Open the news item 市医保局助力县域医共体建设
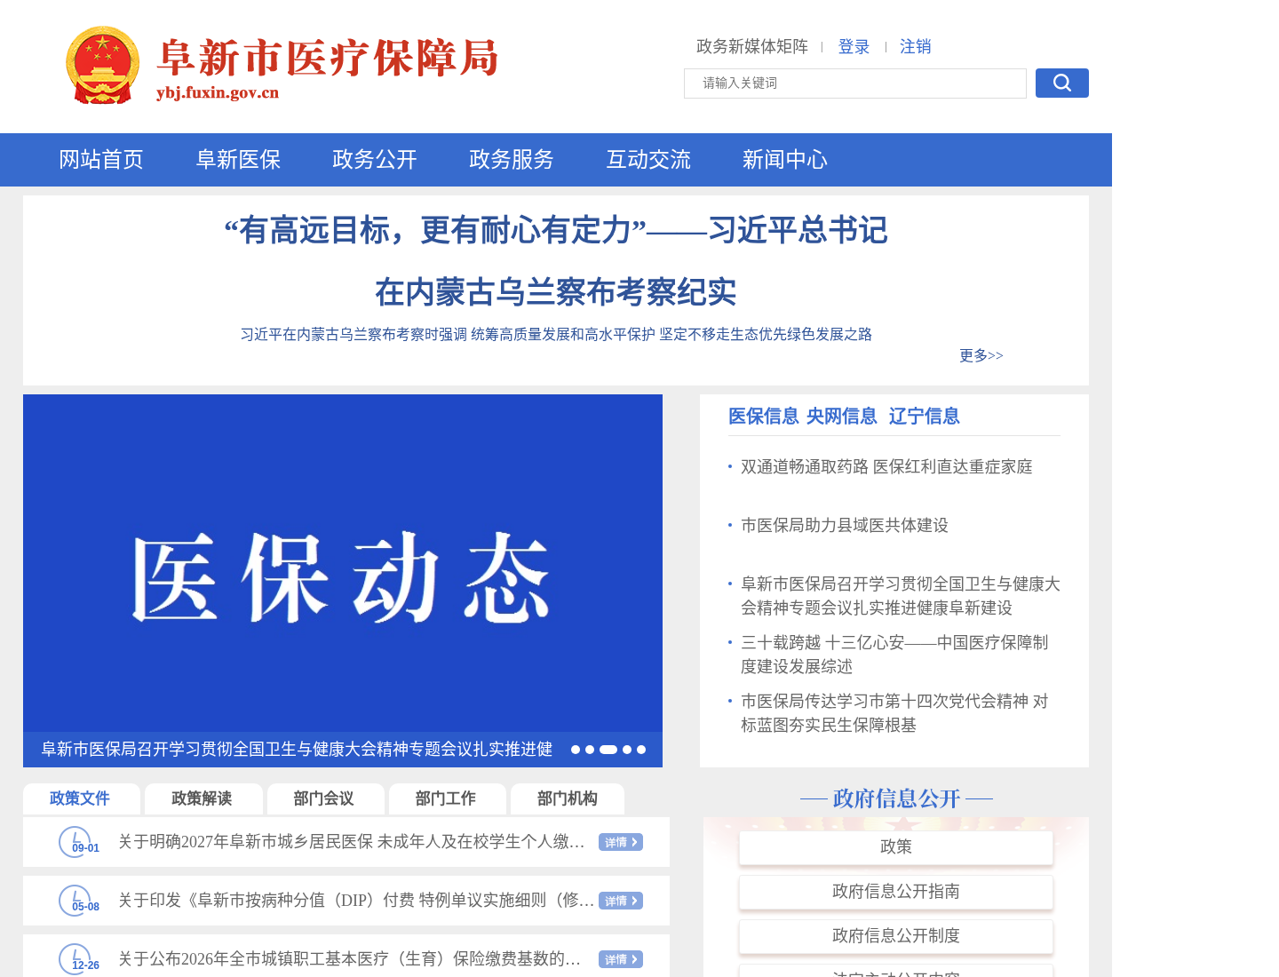This screenshot has height=977, width=1279. point(845,526)
